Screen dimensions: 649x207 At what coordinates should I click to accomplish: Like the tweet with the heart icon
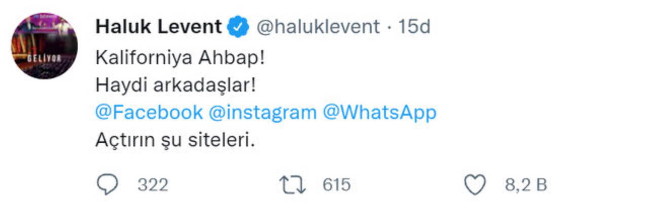[475, 185]
